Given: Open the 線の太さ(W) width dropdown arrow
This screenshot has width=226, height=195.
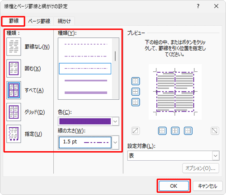Looking at the screenshot, I should (x=115, y=143).
